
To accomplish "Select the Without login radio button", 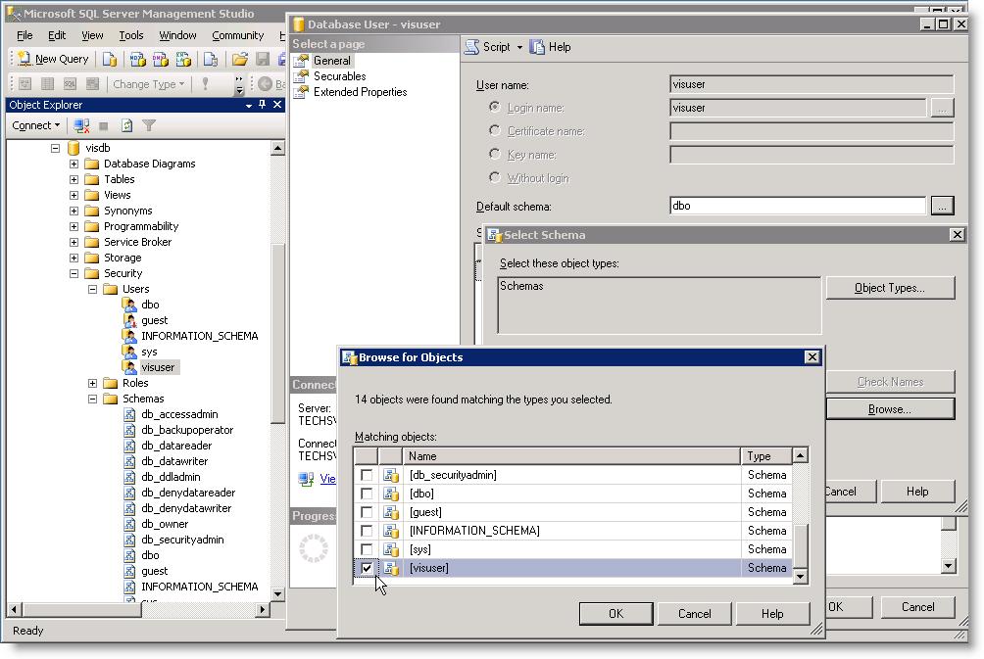I will click(495, 177).
